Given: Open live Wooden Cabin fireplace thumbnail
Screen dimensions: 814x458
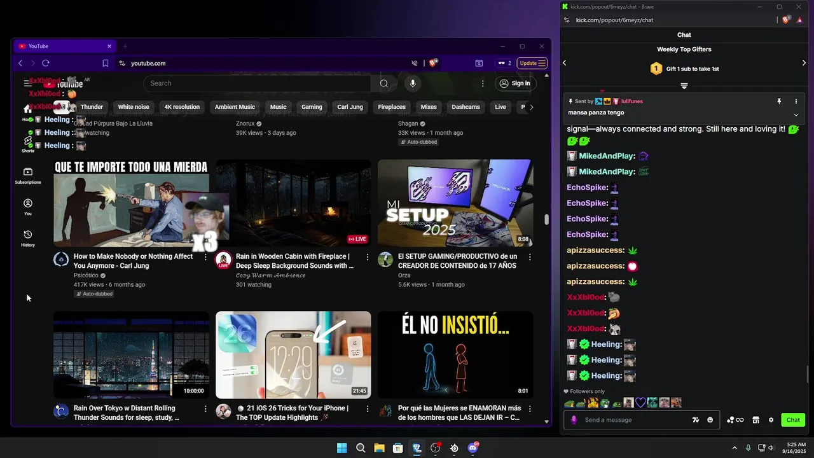Looking at the screenshot, I should coord(293,203).
